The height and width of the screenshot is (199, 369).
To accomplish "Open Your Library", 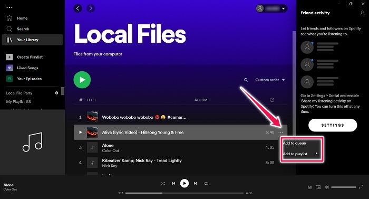I will (32, 40).
